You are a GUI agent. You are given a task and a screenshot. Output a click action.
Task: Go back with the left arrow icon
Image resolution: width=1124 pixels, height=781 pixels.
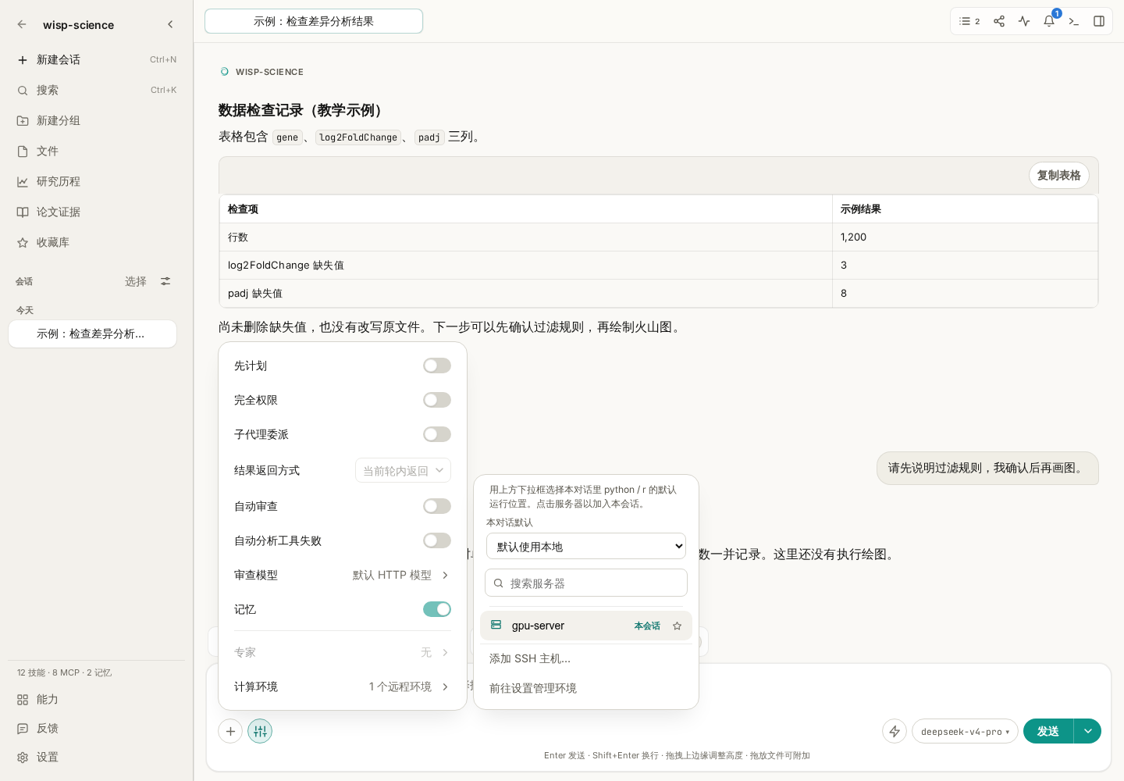[22, 24]
